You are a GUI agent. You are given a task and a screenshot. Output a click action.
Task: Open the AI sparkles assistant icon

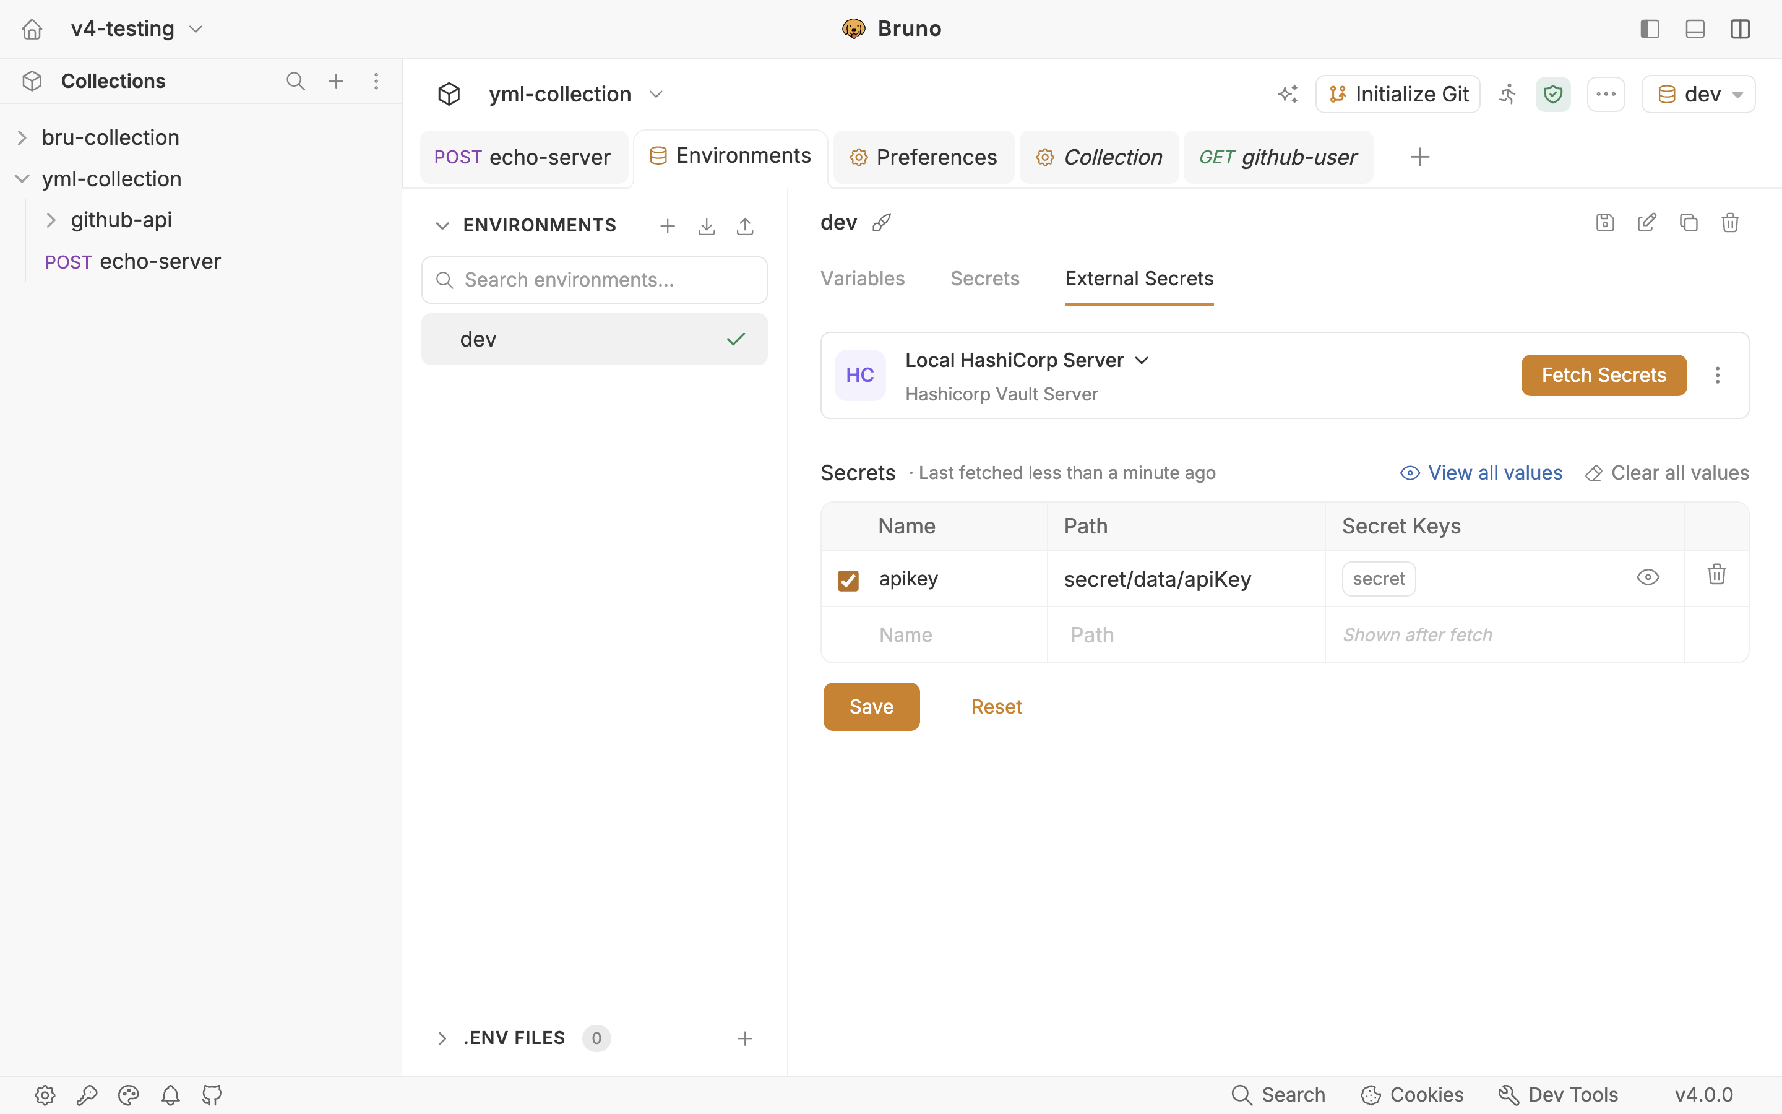1288,94
